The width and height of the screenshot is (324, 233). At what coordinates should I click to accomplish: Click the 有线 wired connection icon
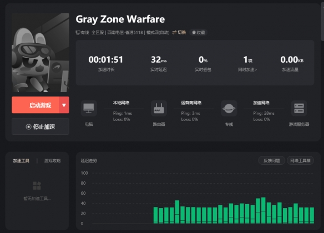(78, 32)
